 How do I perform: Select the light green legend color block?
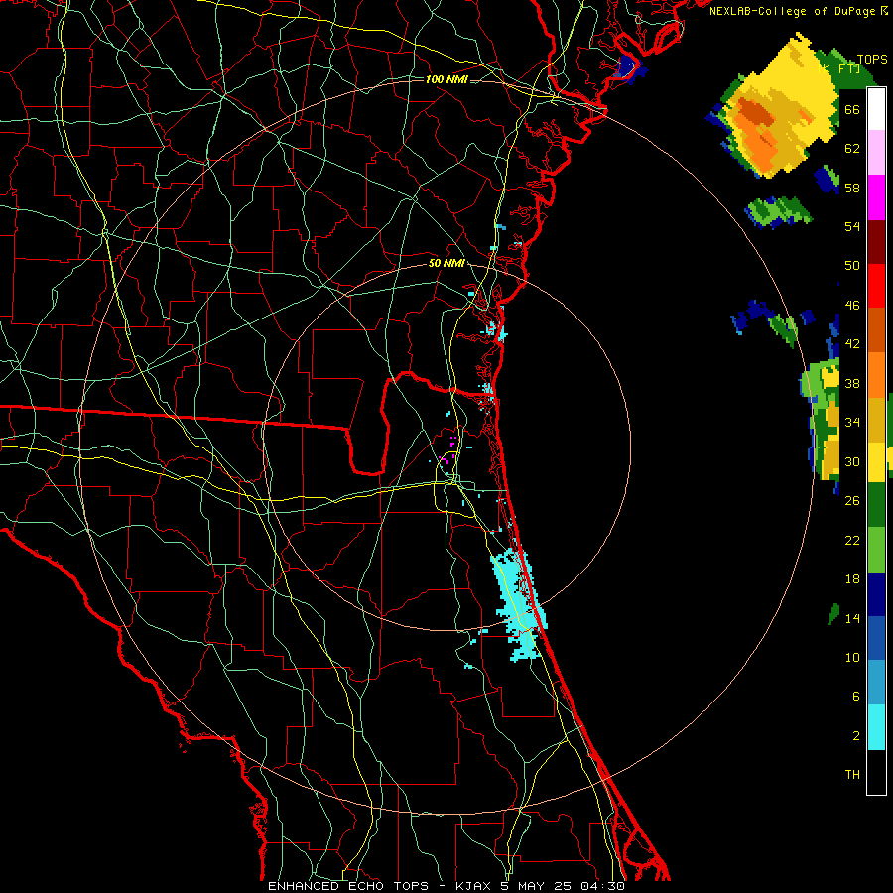tap(876, 549)
